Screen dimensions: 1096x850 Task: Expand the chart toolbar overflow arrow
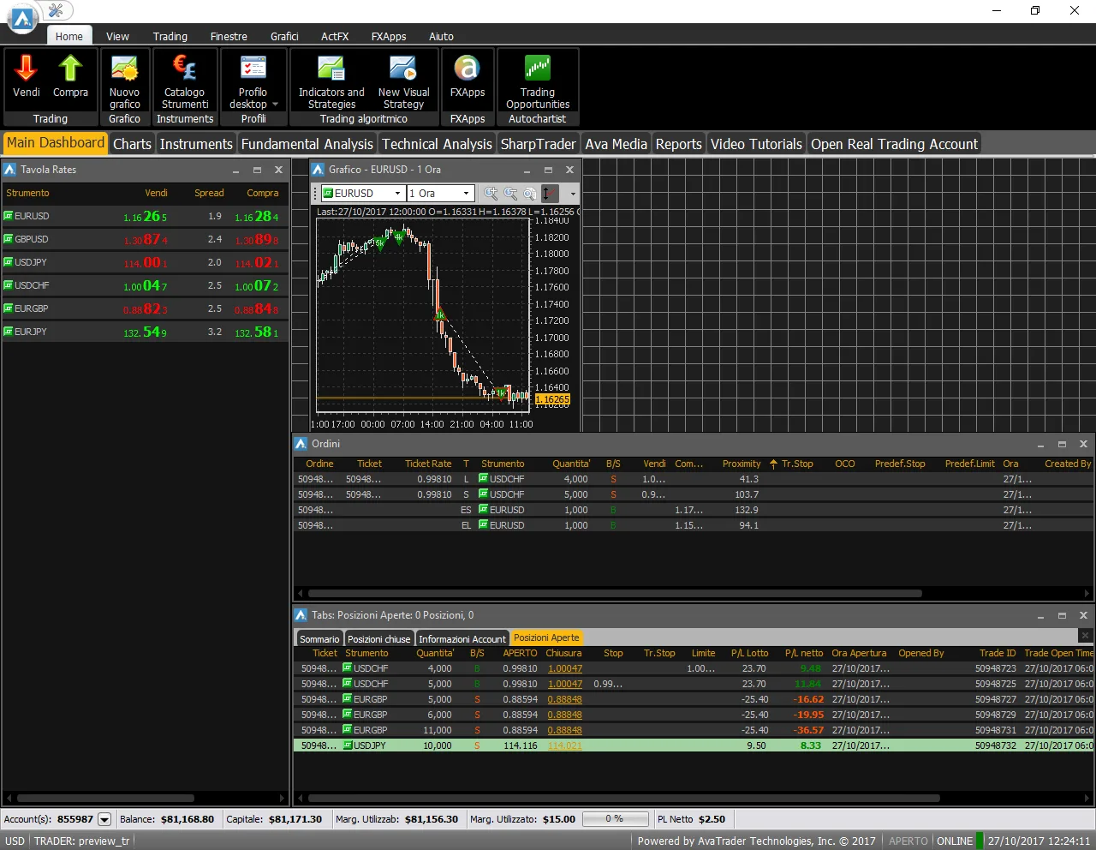573,194
